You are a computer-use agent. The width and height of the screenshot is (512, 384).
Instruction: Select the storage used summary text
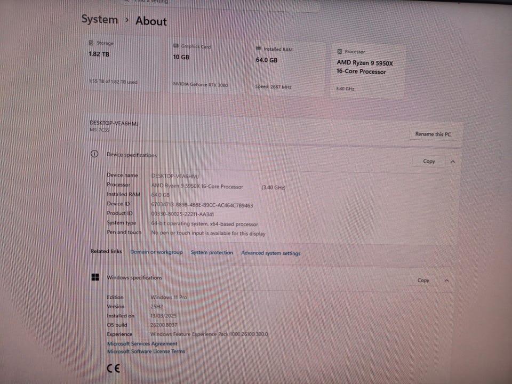pyautogui.click(x=113, y=81)
